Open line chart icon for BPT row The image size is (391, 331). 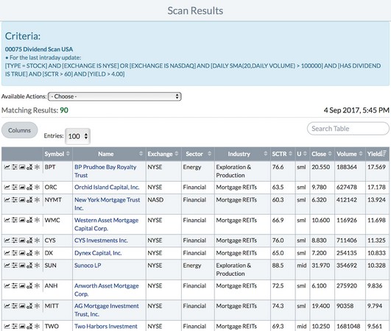click(x=7, y=167)
